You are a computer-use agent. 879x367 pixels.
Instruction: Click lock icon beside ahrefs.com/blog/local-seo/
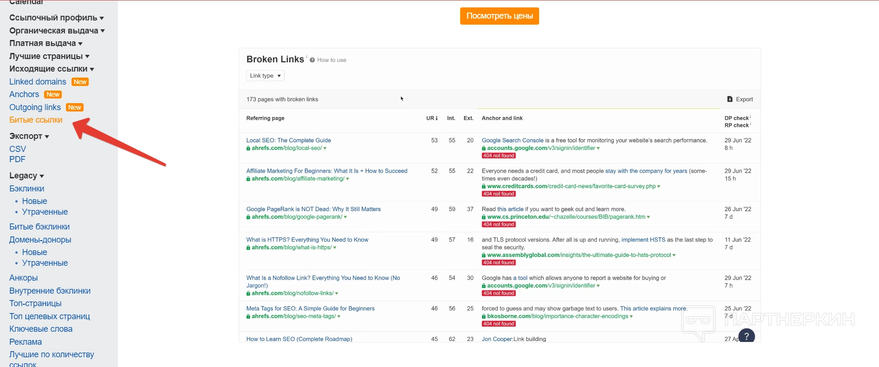pos(248,148)
